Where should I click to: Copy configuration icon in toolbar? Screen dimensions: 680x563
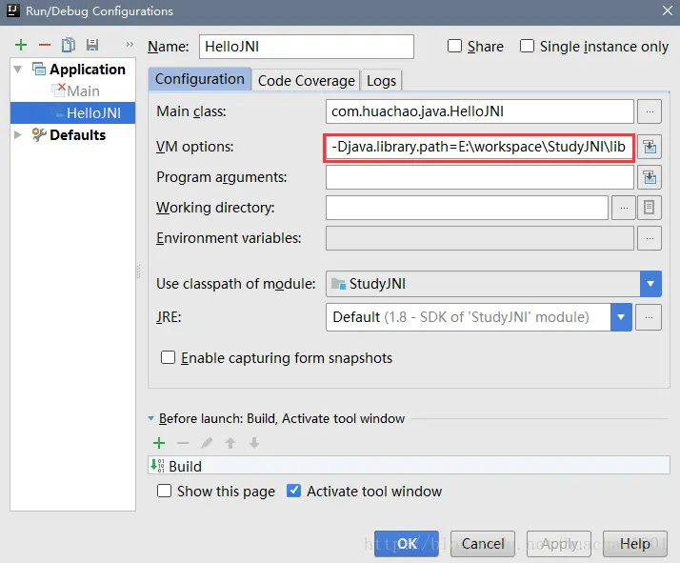(x=68, y=45)
